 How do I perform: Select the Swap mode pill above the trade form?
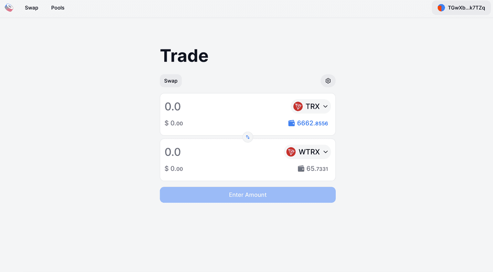pos(170,80)
